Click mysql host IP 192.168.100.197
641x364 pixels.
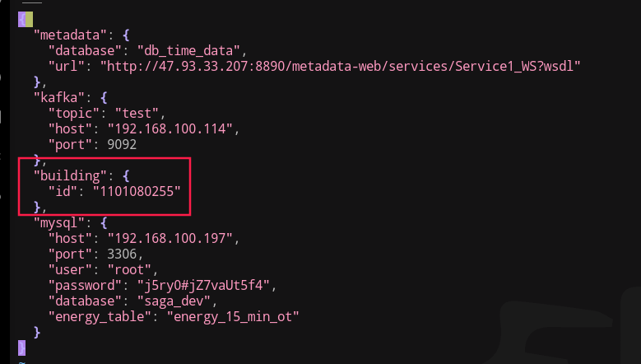[x=176, y=238]
